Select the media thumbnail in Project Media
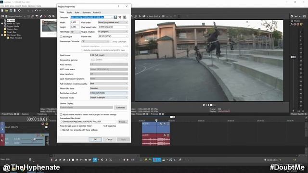This screenshot has height=173, width=308. coord(49,26)
